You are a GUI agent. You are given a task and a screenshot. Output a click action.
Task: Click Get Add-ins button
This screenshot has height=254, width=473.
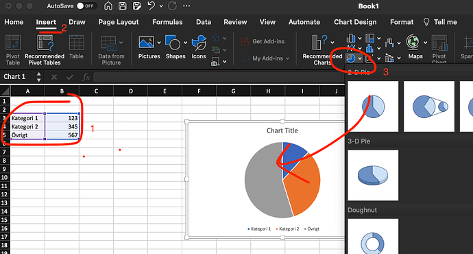[263, 41]
